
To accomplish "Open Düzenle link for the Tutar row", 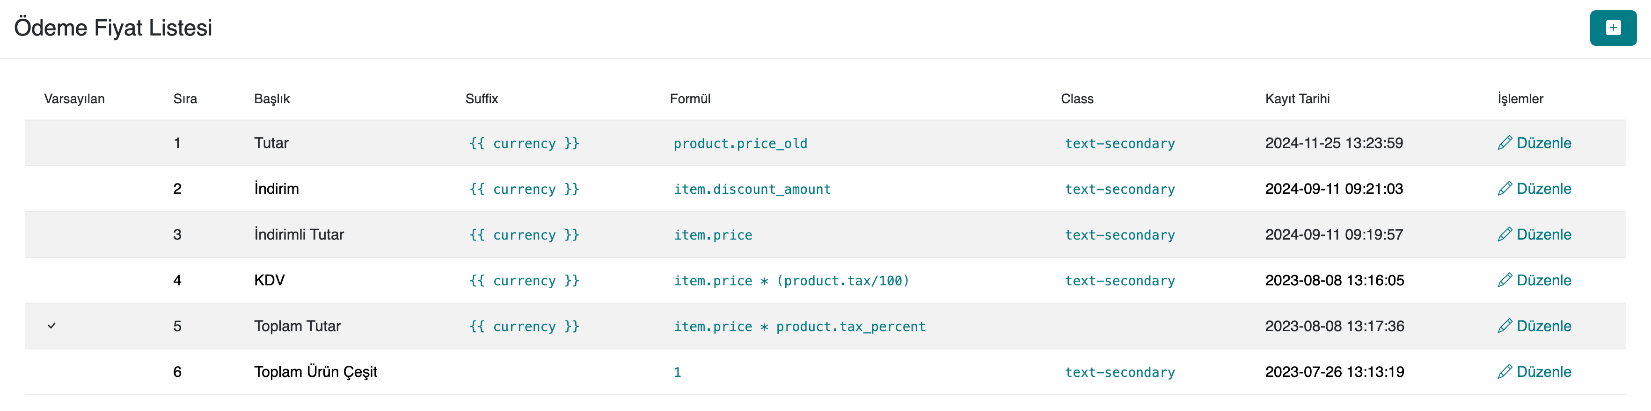I will tap(1543, 142).
